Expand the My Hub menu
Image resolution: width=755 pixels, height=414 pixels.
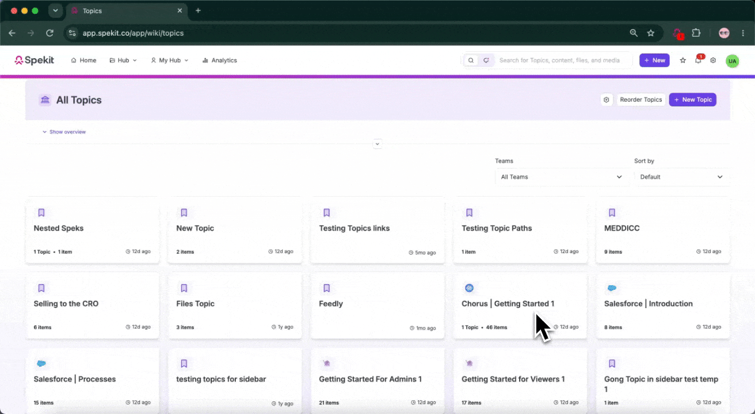pos(169,60)
